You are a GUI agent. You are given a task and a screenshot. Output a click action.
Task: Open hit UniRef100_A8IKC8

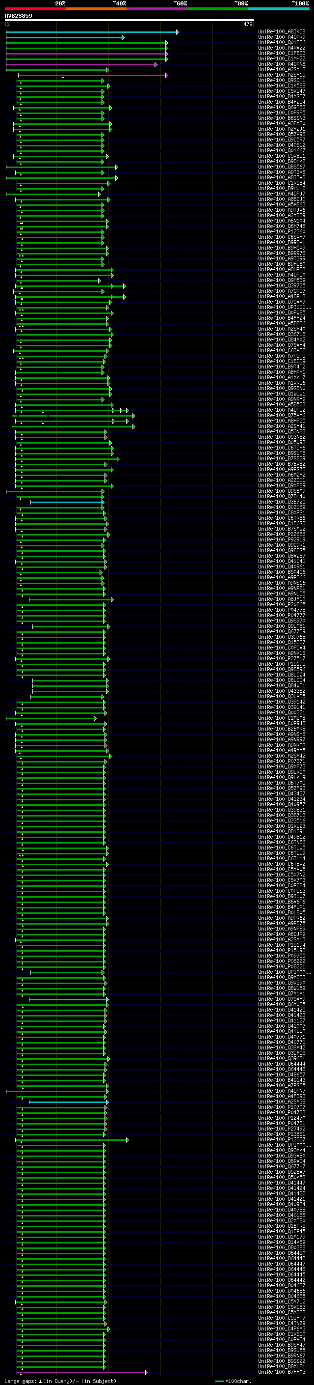coord(282,32)
